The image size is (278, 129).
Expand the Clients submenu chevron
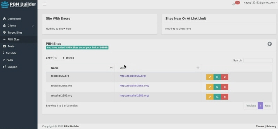point(33,26)
